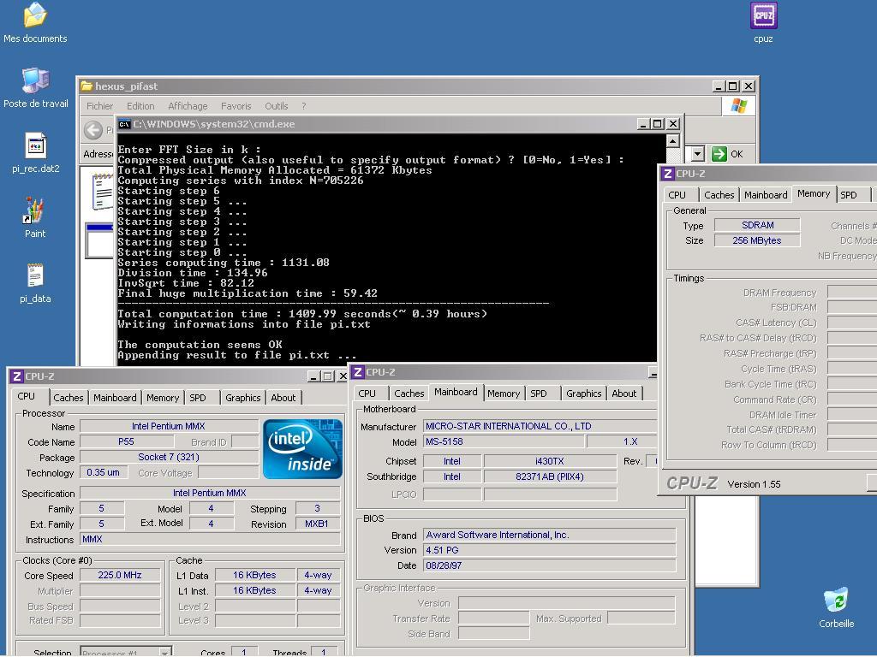Switch to Caches tab in CPU window
This screenshot has height=657, width=877.
coord(69,398)
